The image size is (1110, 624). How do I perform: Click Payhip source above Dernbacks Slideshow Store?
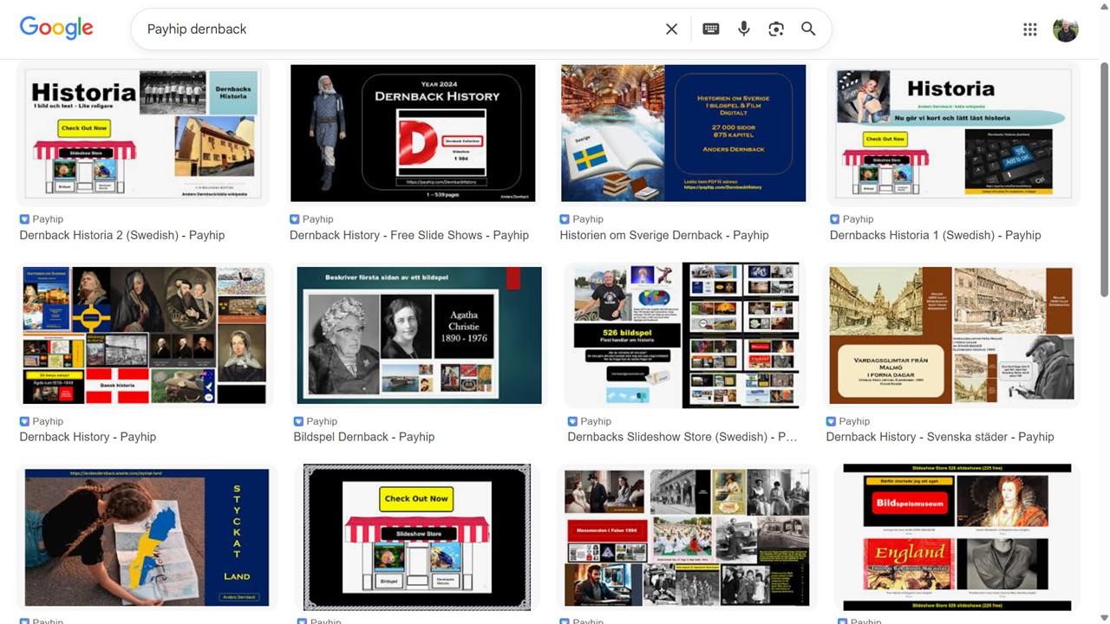pos(590,421)
